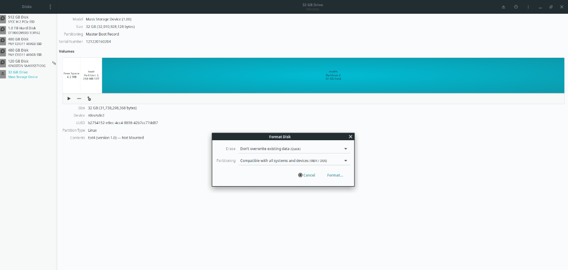The height and width of the screenshot is (270, 568).
Task: Expand the Partitioning type dropdown
Action: click(x=294, y=161)
